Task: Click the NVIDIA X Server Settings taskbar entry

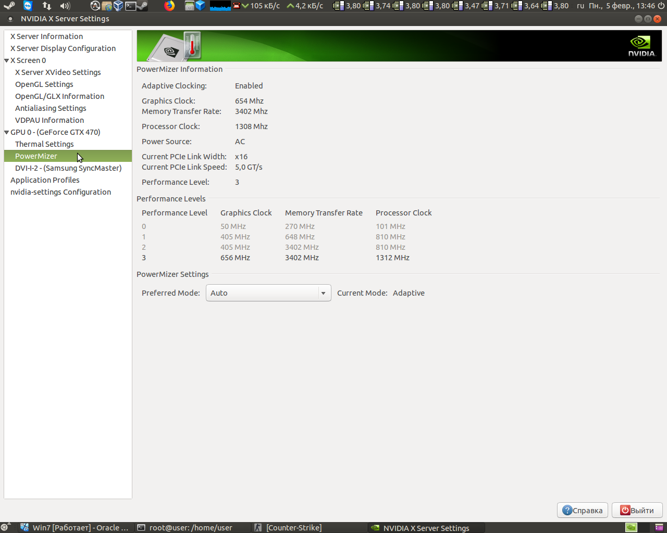Action: click(x=426, y=527)
